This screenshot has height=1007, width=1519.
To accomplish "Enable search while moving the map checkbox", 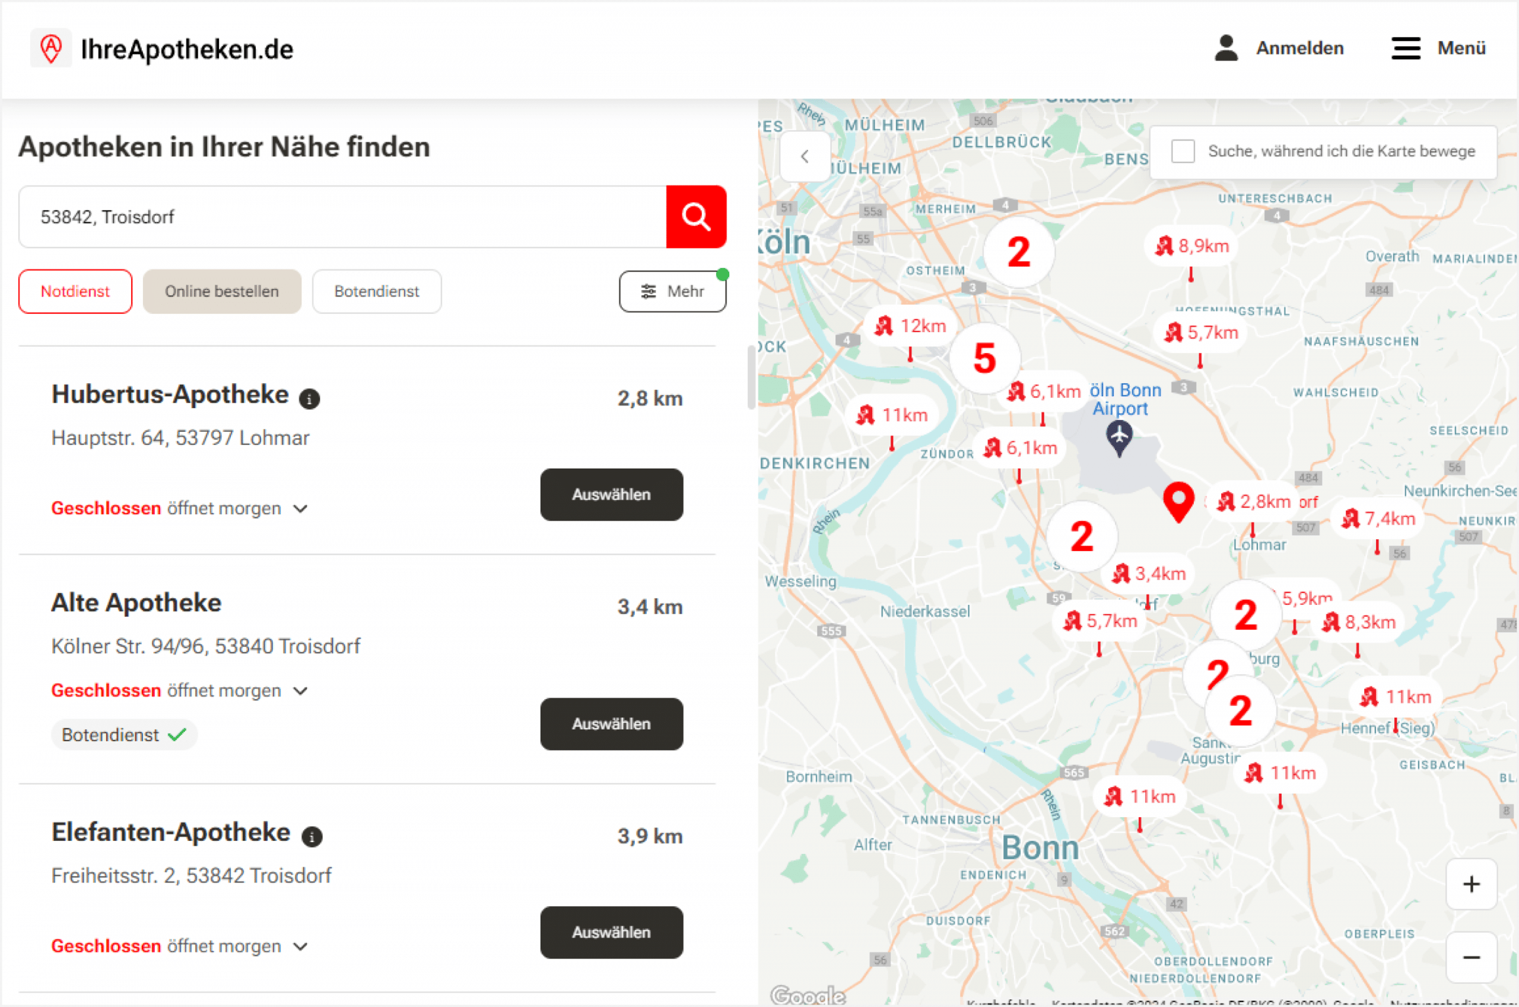I will click(x=1183, y=152).
